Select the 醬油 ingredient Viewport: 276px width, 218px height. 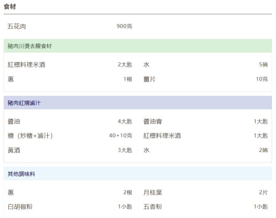14,122
